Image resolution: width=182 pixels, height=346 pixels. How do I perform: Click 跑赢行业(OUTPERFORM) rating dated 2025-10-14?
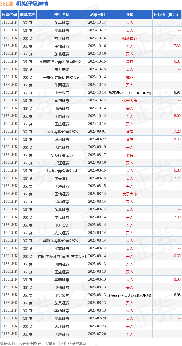click(130, 93)
